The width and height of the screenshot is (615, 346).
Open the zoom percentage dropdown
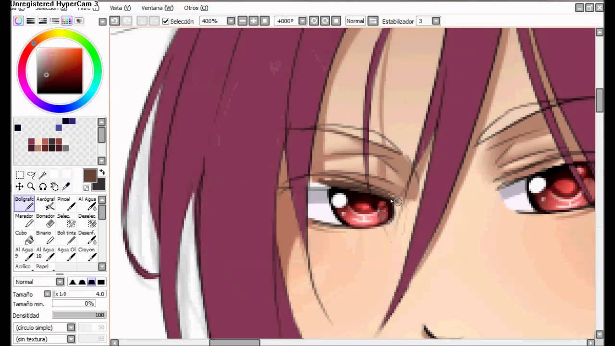[x=231, y=21]
